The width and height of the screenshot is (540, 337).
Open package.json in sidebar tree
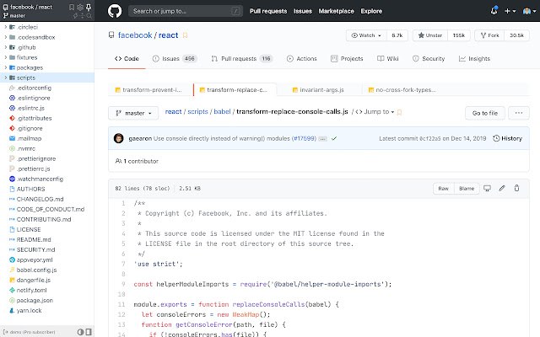pos(35,300)
